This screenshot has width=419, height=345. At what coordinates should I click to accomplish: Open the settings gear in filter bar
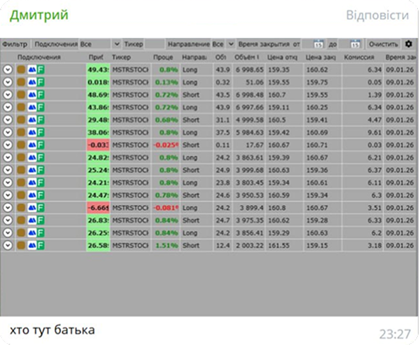408,44
